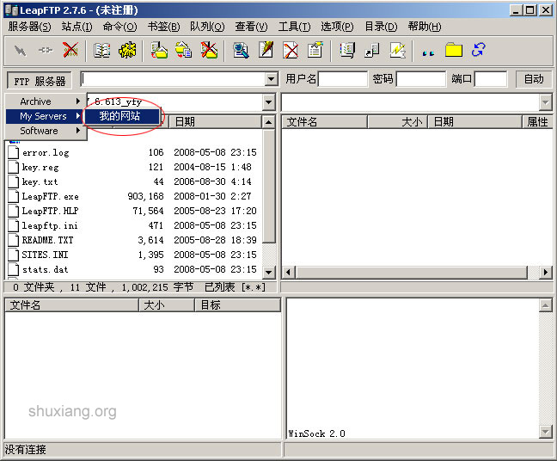Image resolution: width=557 pixels, height=461 pixels.
Task: Click the magnifier view file icon
Action: tap(241, 50)
